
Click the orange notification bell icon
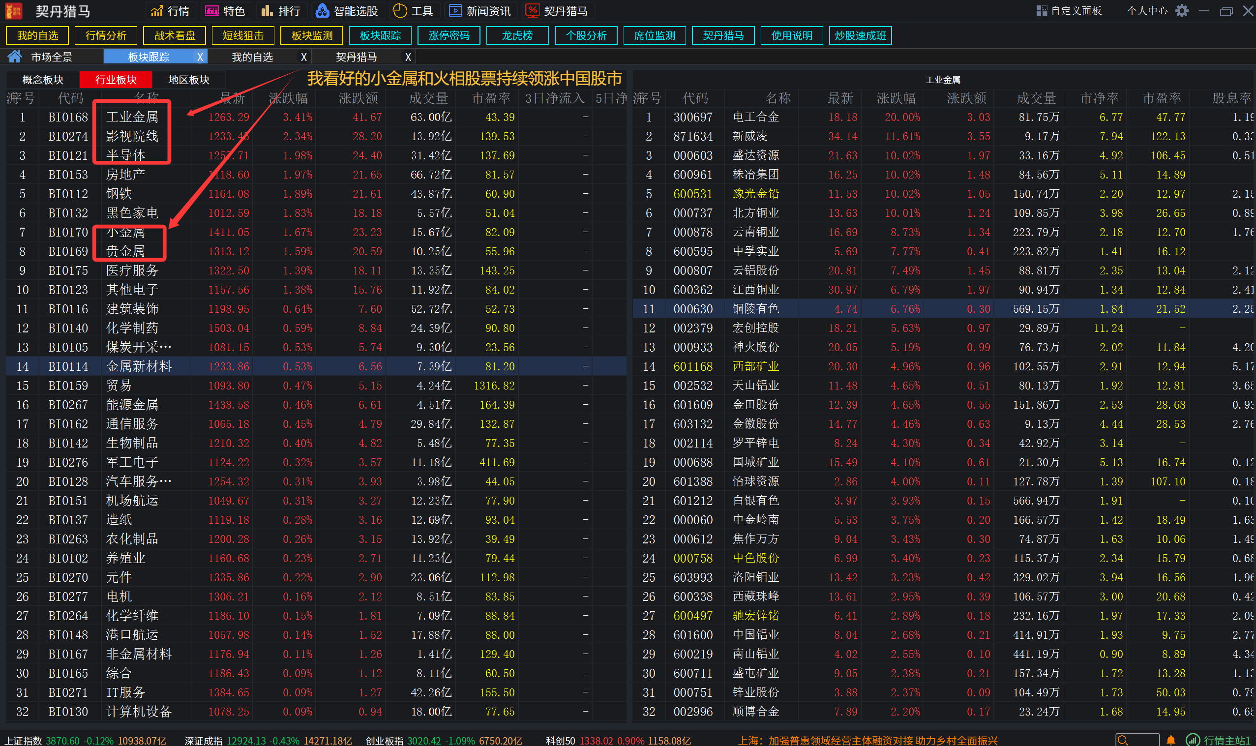pos(1170,740)
